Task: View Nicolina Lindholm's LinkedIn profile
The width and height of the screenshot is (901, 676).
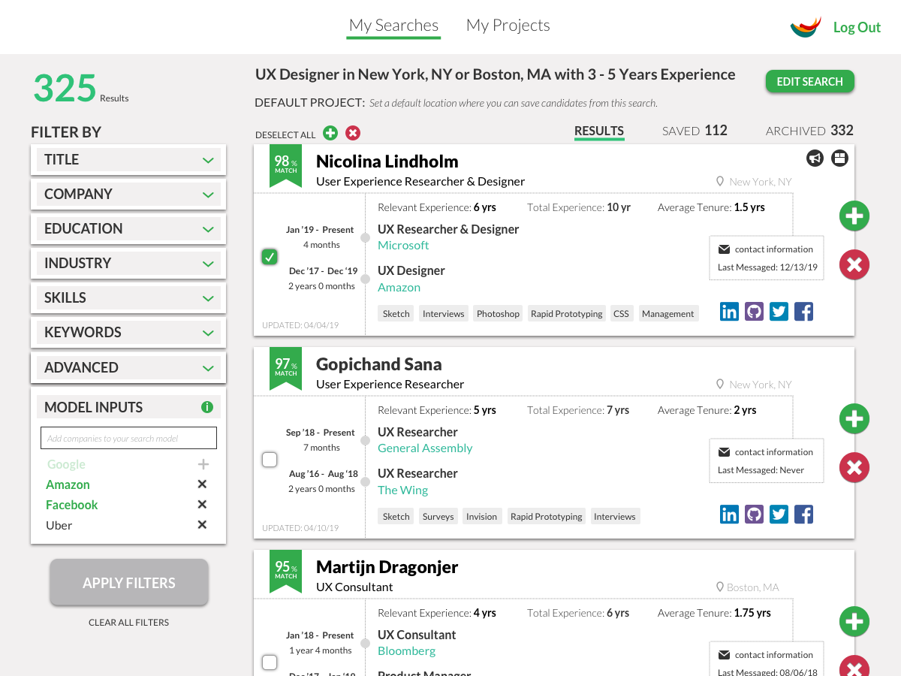Action: pyautogui.click(x=729, y=311)
